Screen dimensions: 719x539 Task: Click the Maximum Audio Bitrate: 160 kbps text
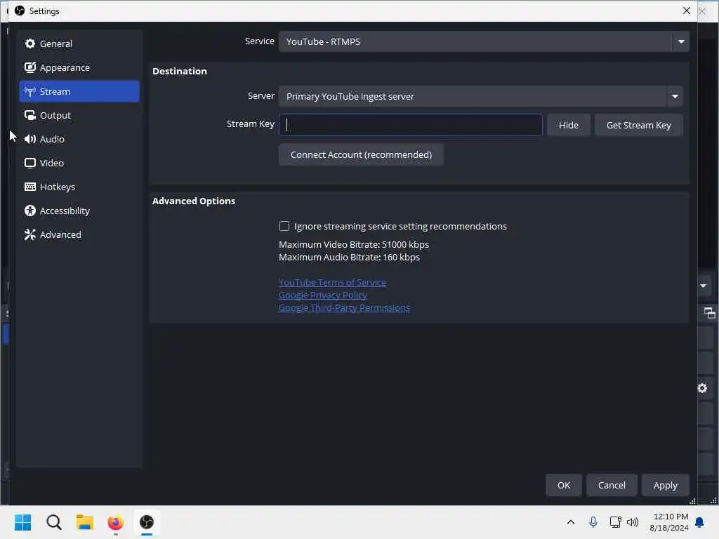[x=349, y=257]
